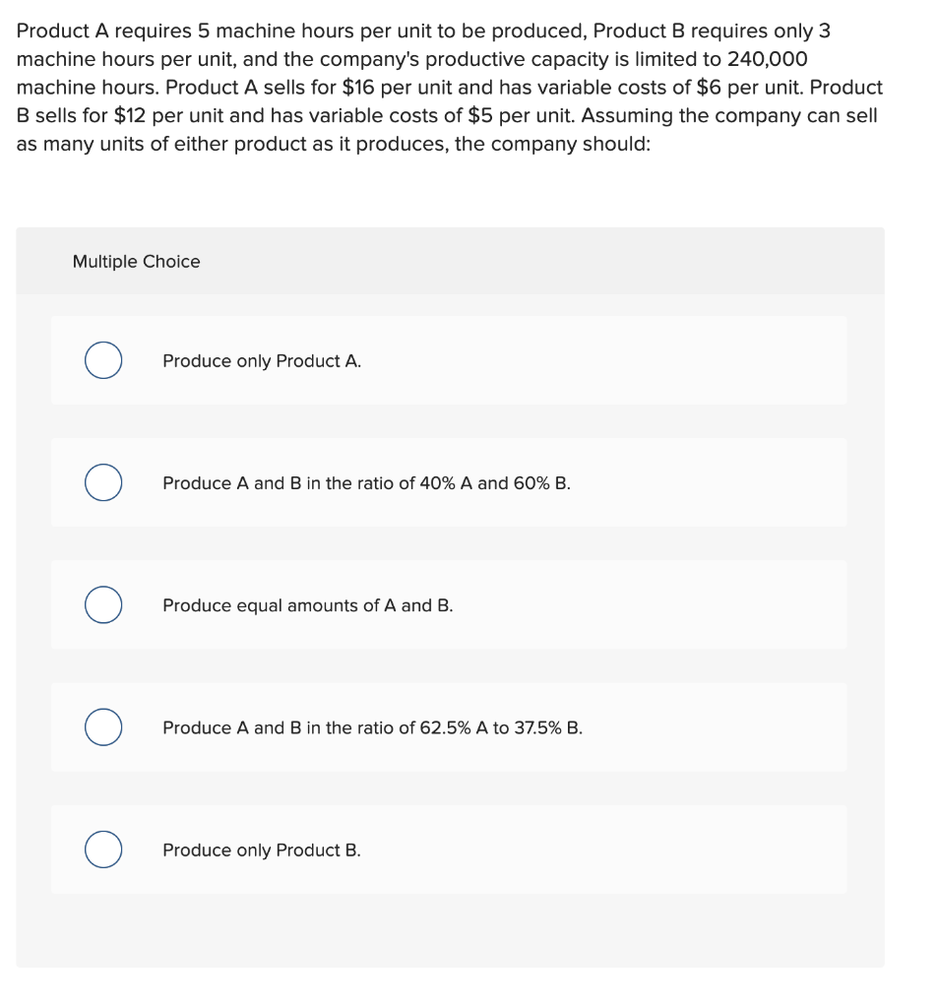This screenshot has width=937, height=1008.
Task: Click the 'Multiple Choice' header label
Action: coord(136,261)
